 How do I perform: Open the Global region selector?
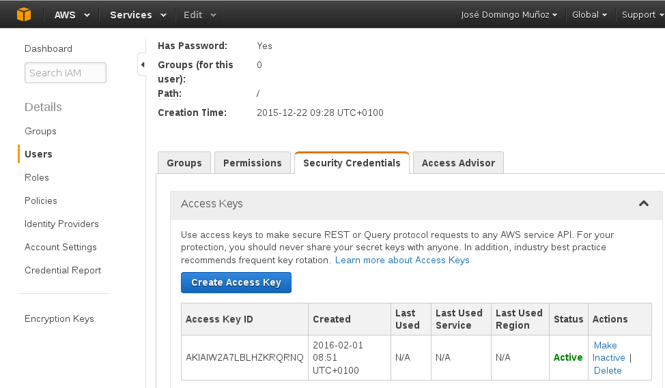click(590, 15)
